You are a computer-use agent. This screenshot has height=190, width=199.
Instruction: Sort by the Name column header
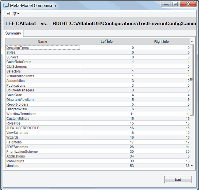click(x=42, y=42)
